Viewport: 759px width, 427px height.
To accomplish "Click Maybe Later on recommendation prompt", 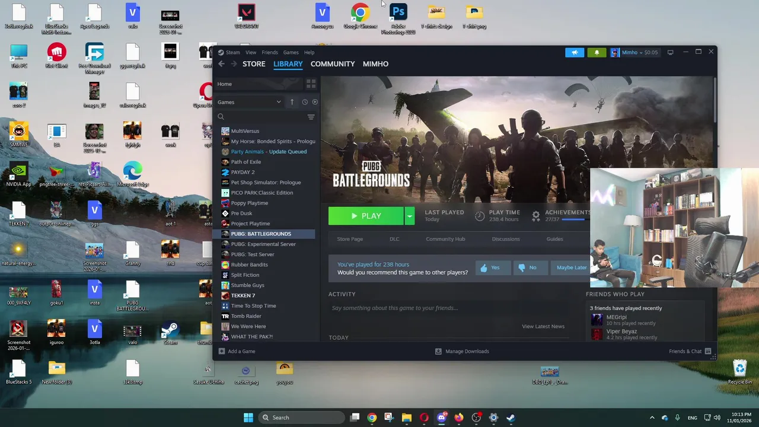I will pyautogui.click(x=571, y=267).
